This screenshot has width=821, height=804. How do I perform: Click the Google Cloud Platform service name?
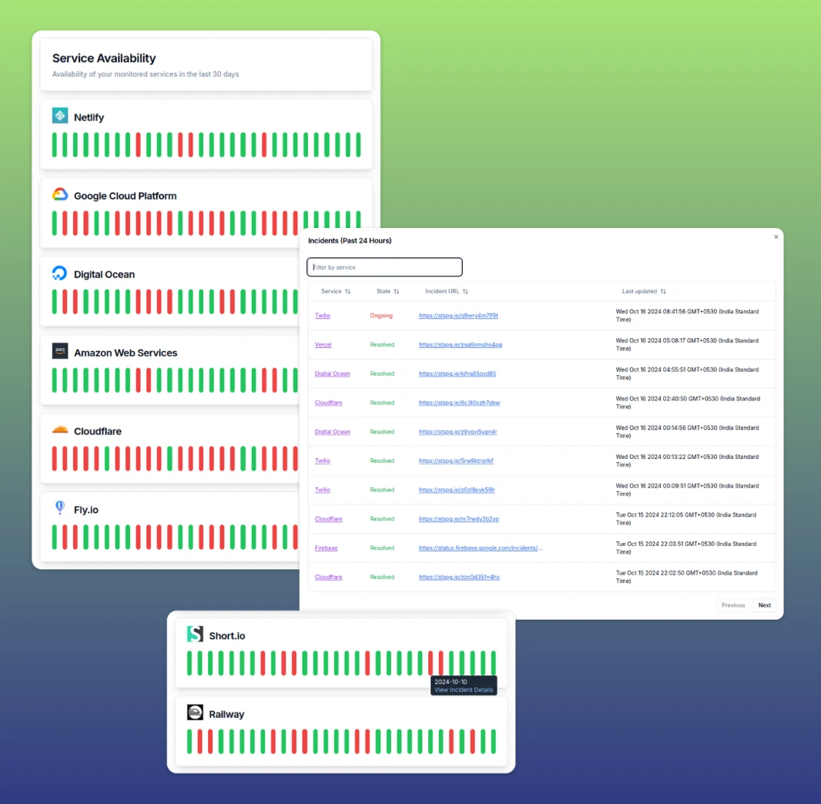[x=125, y=196]
